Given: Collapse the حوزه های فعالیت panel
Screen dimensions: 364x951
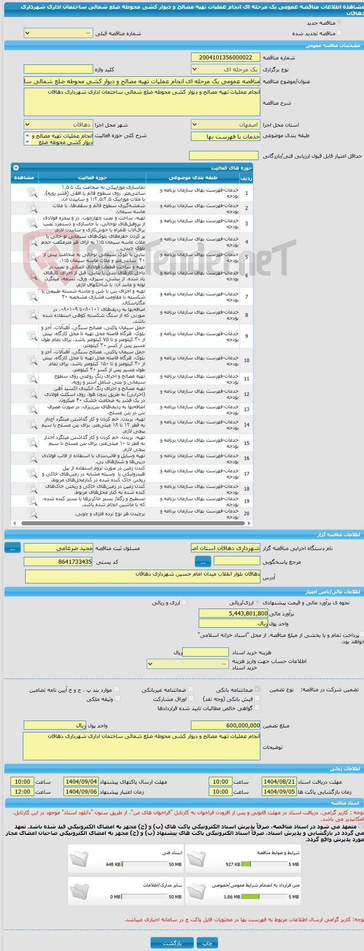Looking at the screenshot, I should [x=16, y=168].
